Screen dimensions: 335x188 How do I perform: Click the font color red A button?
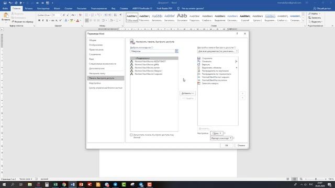[78, 20]
